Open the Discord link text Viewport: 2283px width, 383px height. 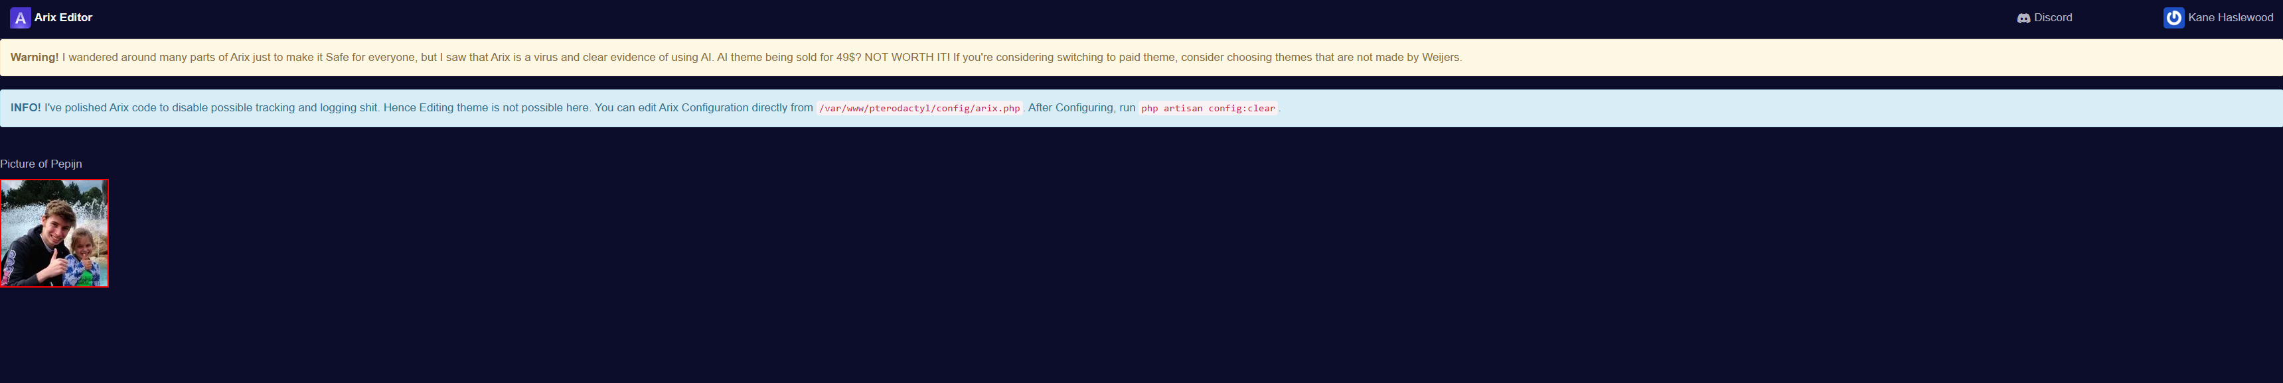(x=2053, y=18)
